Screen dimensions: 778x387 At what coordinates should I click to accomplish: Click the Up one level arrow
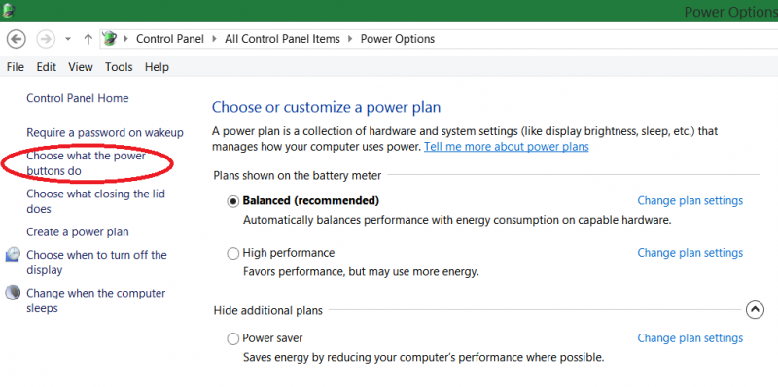pyautogui.click(x=88, y=39)
